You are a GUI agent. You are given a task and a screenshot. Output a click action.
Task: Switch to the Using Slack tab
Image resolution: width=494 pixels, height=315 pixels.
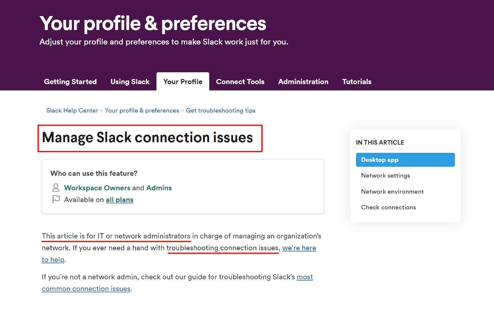130,82
